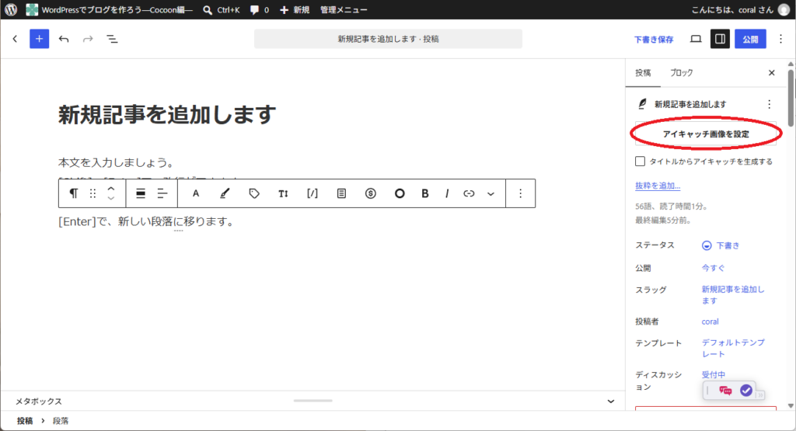Viewport: 796px width, 431px height.
Task: Move block down with the down arrow
Action: pos(111,198)
